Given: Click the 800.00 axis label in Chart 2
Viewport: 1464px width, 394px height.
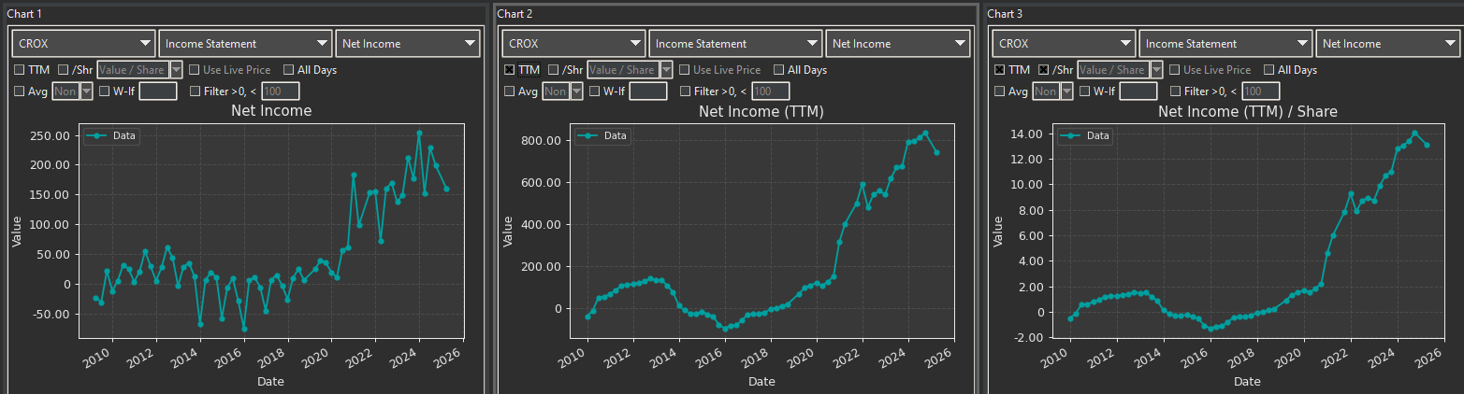Looking at the screenshot, I should pos(540,141).
